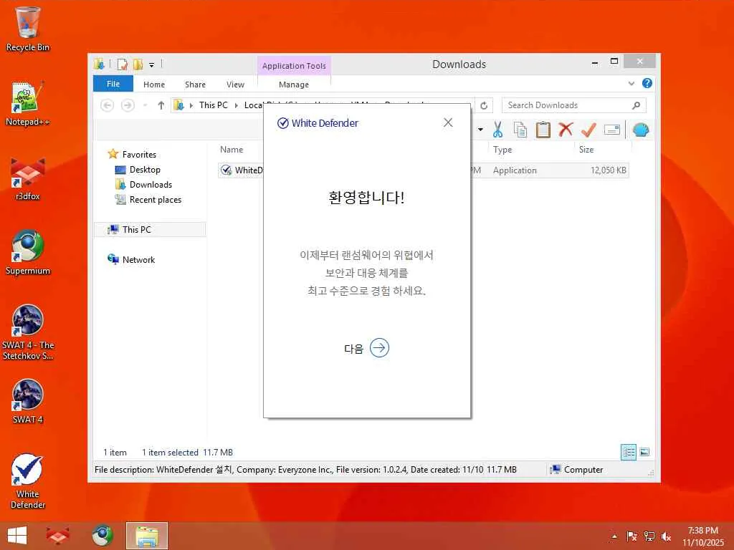Click the Application Tools contextual tab

294,65
